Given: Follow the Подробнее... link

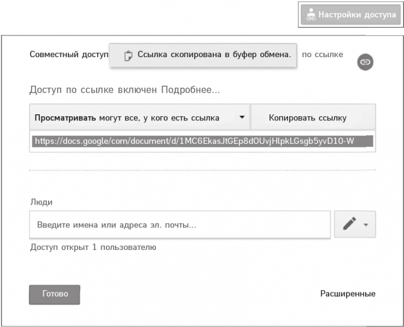Looking at the screenshot, I should tap(190, 90).
